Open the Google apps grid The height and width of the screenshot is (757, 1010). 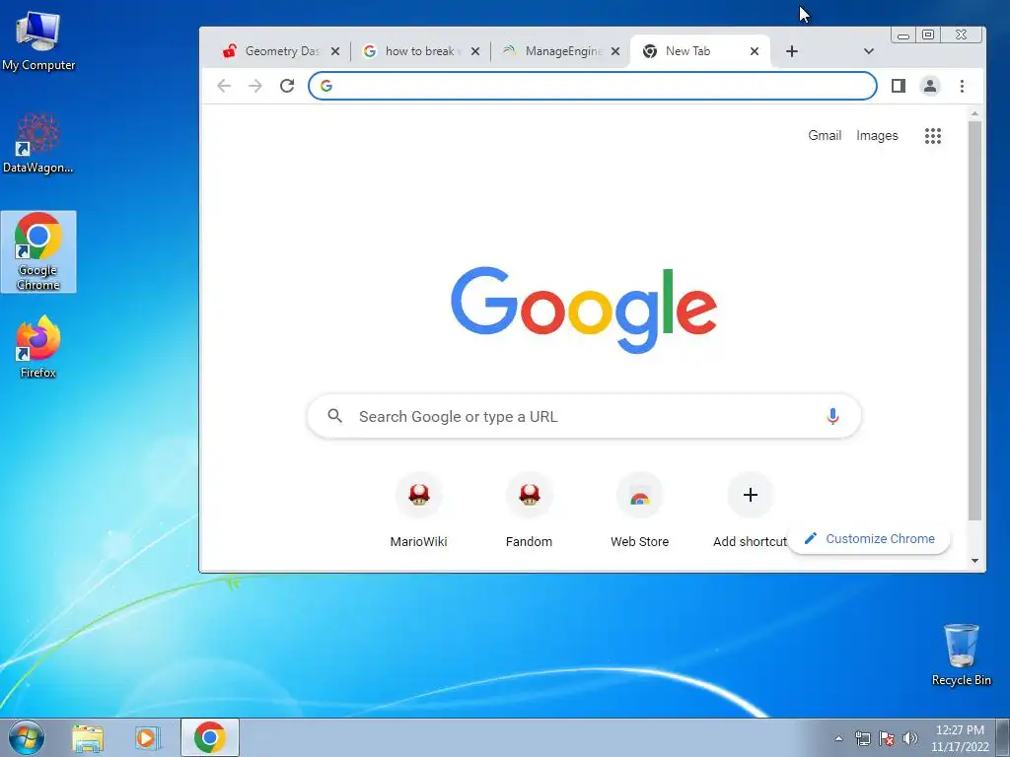click(933, 136)
